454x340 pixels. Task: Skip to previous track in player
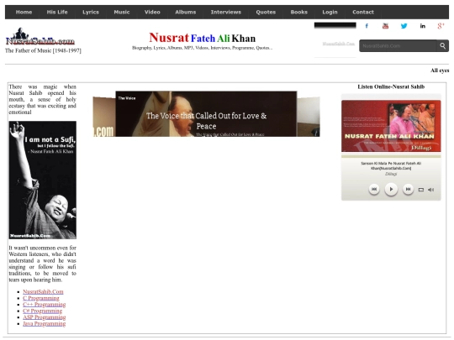click(374, 190)
